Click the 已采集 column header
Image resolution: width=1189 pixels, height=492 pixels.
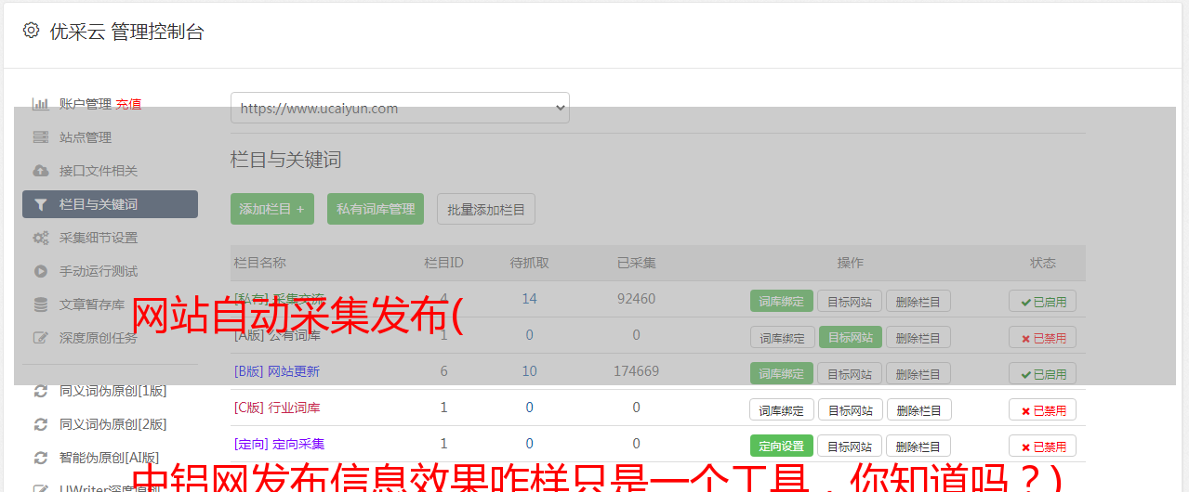pos(637,263)
